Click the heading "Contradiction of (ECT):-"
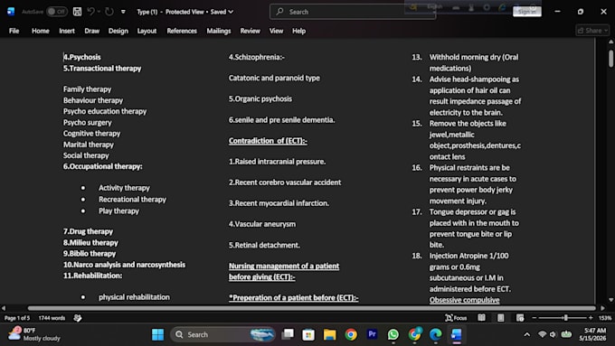Image resolution: width=615 pixels, height=346 pixels. pyautogui.click(x=268, y=141)
